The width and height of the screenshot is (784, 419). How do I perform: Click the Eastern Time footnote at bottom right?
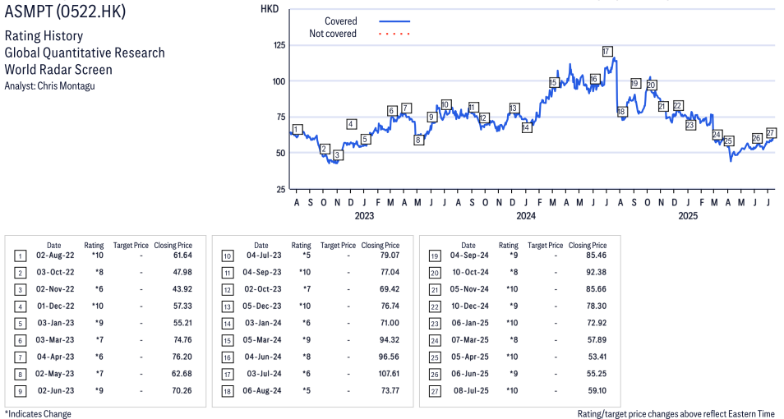click(x=676, y=413)
